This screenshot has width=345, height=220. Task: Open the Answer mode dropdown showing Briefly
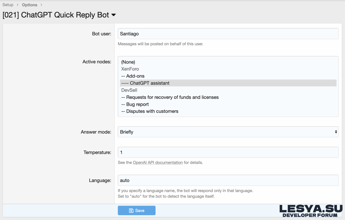[x=228, y=132]
